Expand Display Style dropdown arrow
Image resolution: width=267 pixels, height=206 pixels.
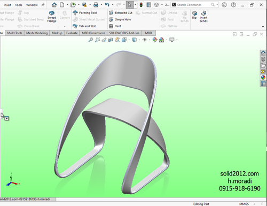[x=139, y=40]
